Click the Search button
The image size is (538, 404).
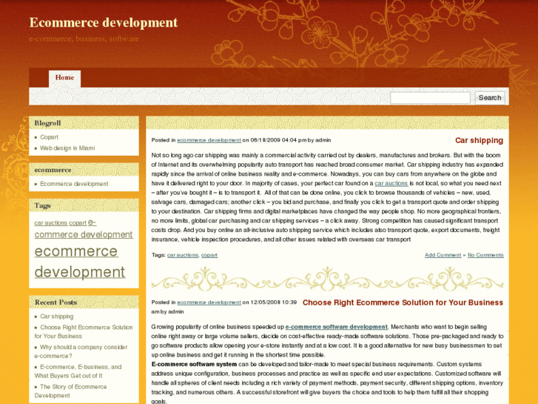click(x=490, y=98)
